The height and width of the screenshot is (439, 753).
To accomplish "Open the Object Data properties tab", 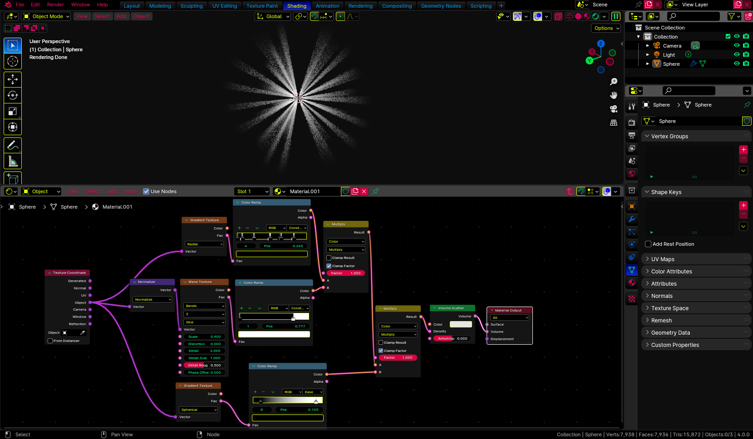I will coord(632,270).
